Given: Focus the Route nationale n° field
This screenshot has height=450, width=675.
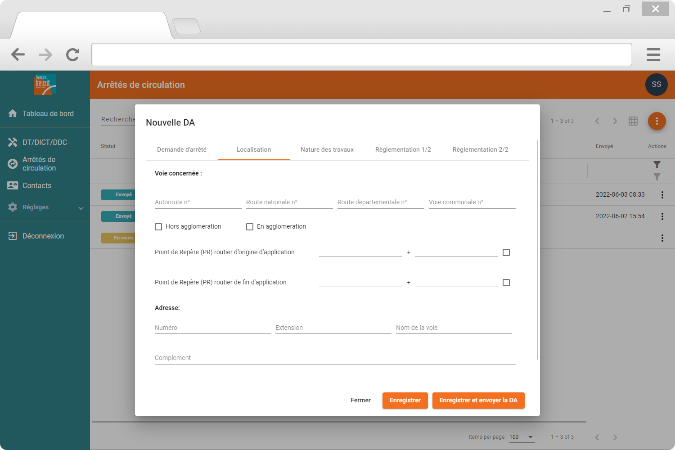Looking at the screenshot, I should click(x=289, y=202).
